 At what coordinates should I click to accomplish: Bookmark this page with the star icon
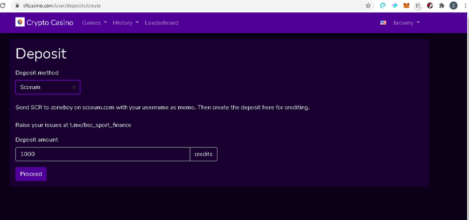click(x=368, y=6)
